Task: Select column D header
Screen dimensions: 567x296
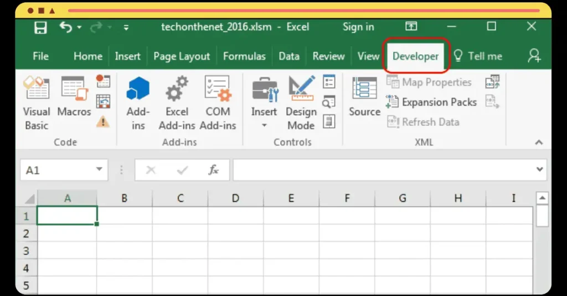Action: point(235,198)
